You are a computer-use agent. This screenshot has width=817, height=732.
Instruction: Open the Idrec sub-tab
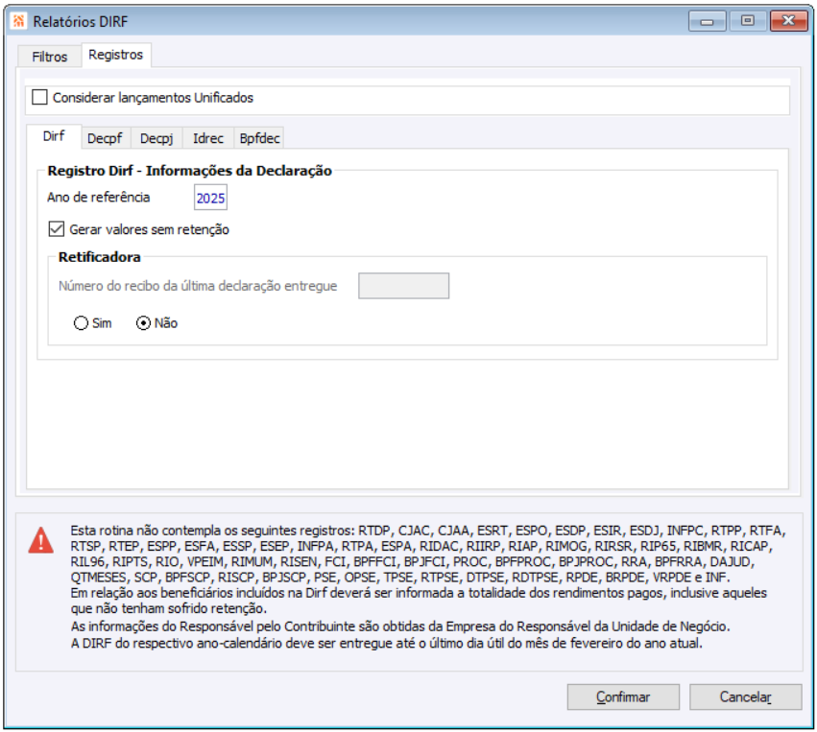click(208, 138)
